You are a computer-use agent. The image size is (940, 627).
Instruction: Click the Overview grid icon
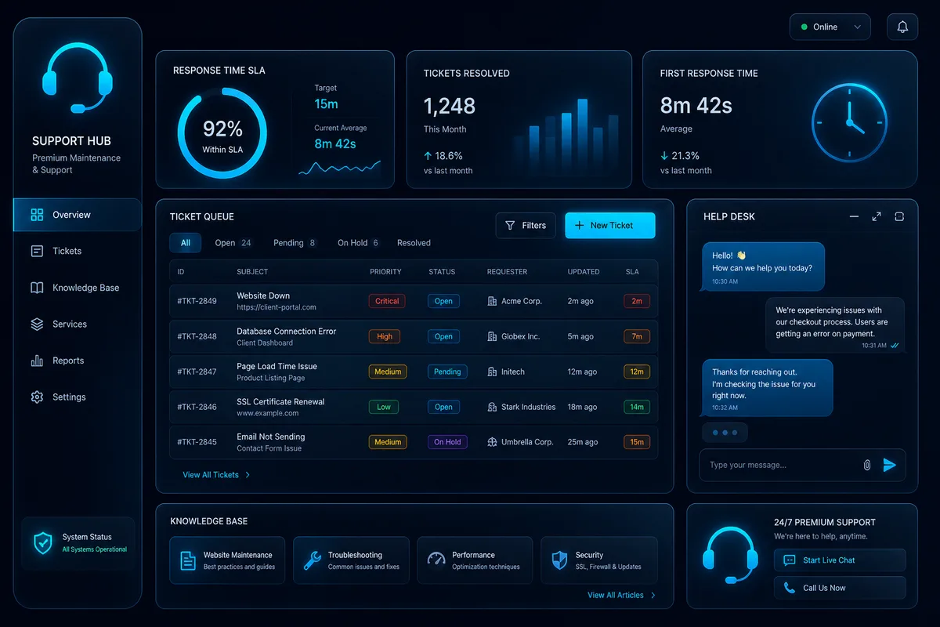(37, 215)
